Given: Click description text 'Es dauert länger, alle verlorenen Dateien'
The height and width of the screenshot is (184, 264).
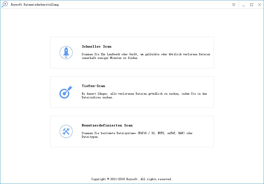Looking at the screenshot, I should coord(114,94).
